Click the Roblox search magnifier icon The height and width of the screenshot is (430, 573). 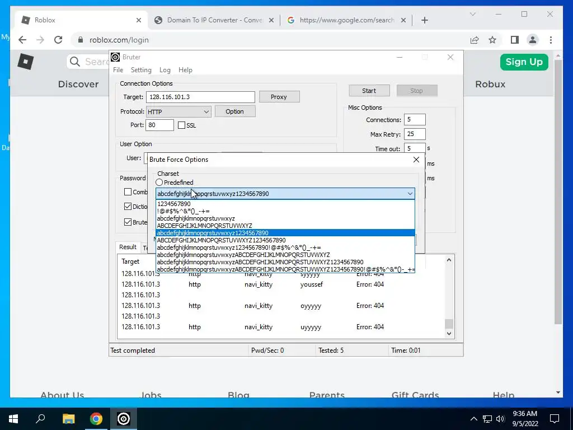coord(74,62)
